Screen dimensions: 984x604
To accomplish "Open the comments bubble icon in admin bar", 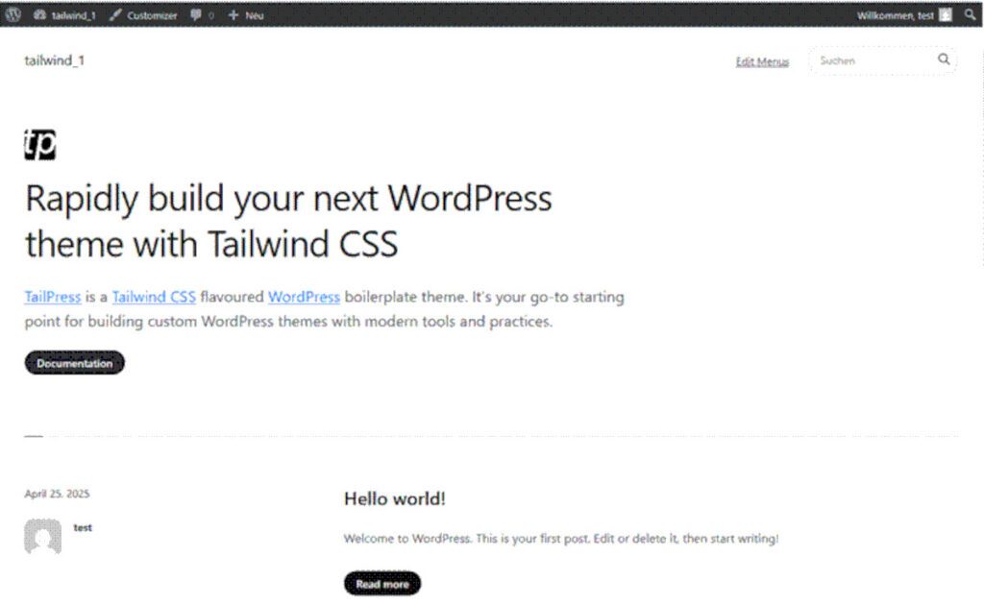I will click(195, 14).
